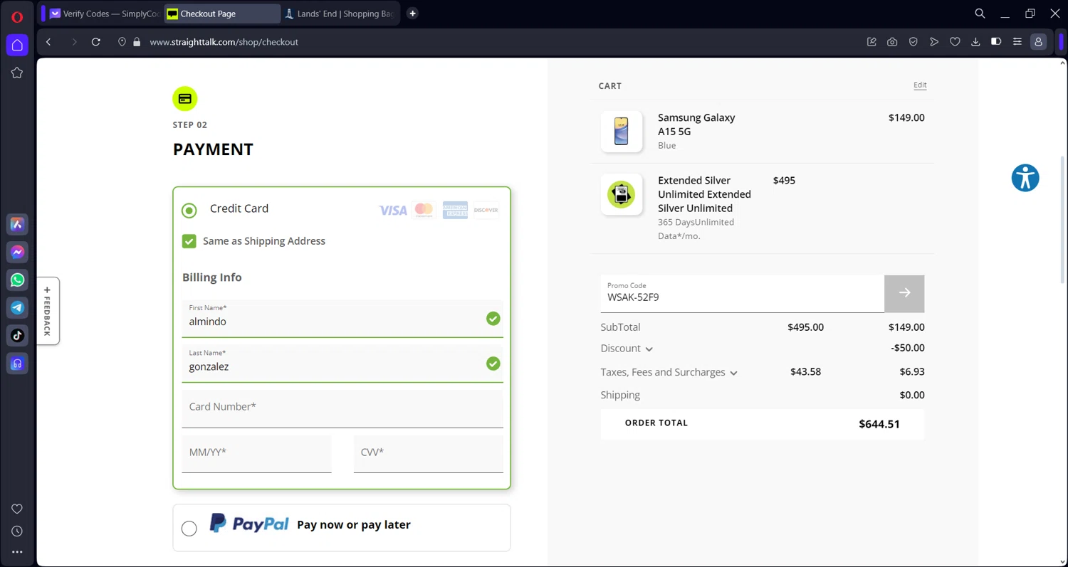Open the profile account icon
The width and height of the screenshot is (1068, 567).
coord(1038,42)
